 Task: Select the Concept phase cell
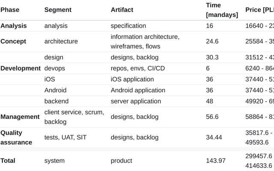point(13,41)
